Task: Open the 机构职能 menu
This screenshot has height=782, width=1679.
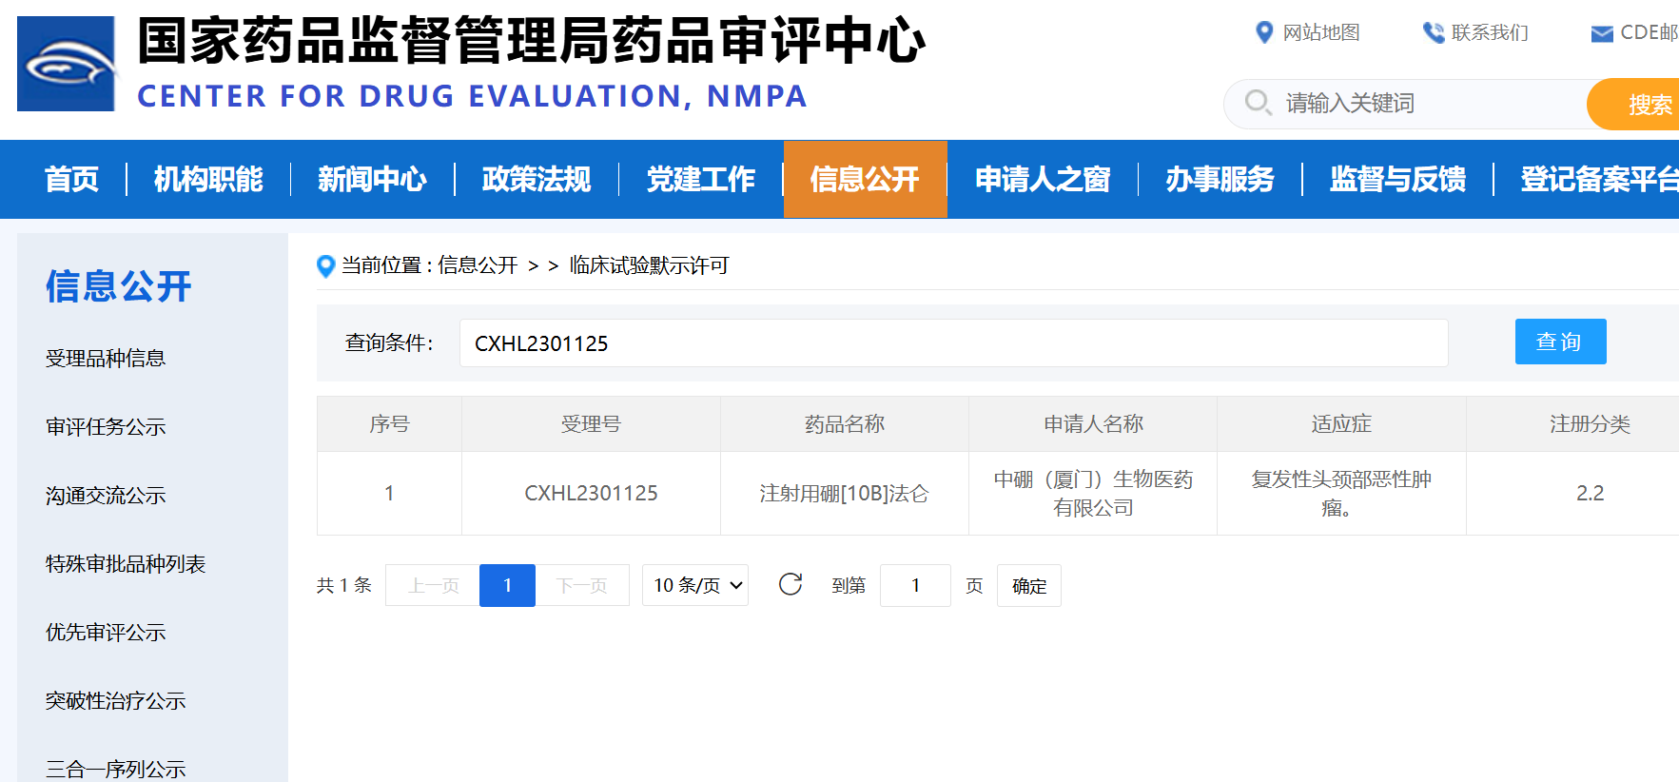Action: [x=208, y=179]
